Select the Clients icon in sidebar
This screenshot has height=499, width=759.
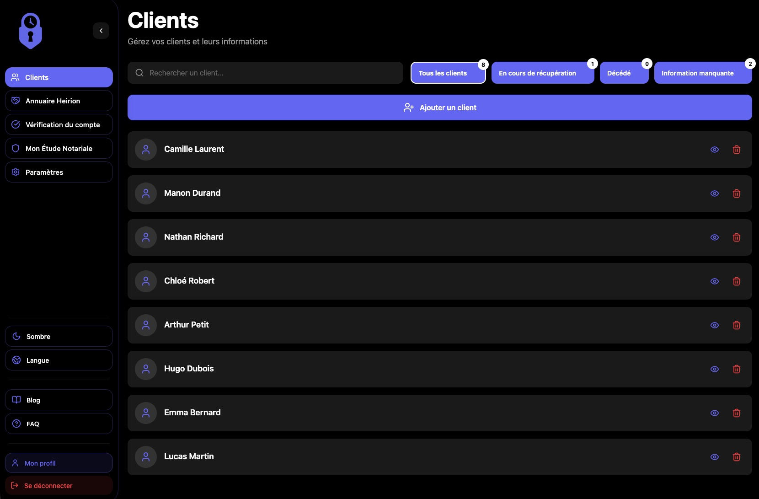click(15, 77)
